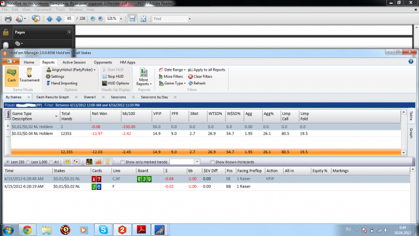The height and width of the screenshot is (236, 419).
Task: Open More Reports dropdown
Action: tap(144, 77)
